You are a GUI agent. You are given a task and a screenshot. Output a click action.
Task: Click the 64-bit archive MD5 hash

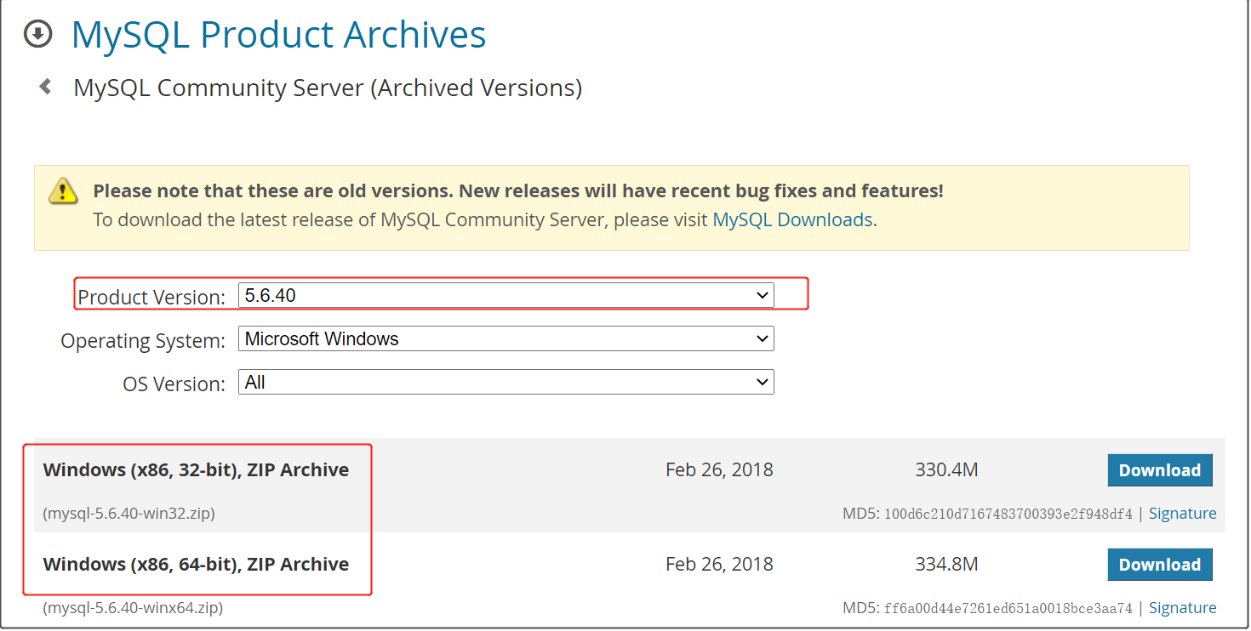[1008, 608]
